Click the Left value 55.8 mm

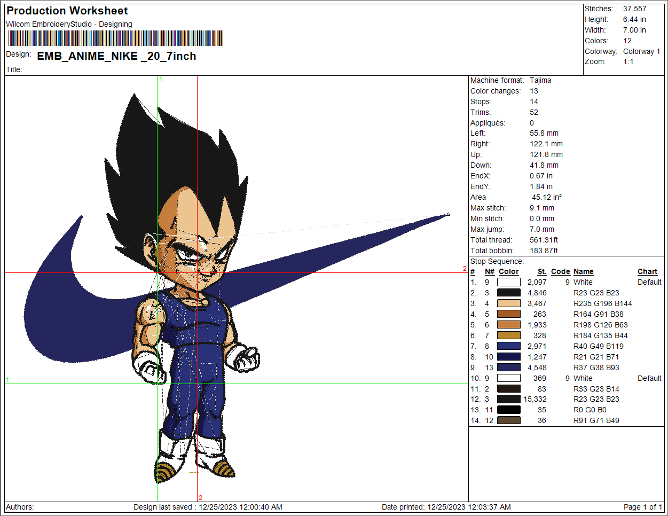pos(544,133)
